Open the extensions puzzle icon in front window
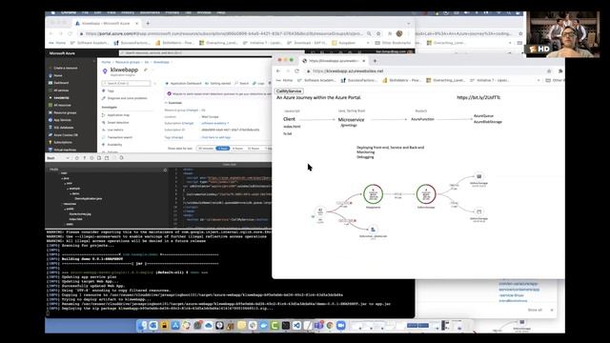 point(560,71)
